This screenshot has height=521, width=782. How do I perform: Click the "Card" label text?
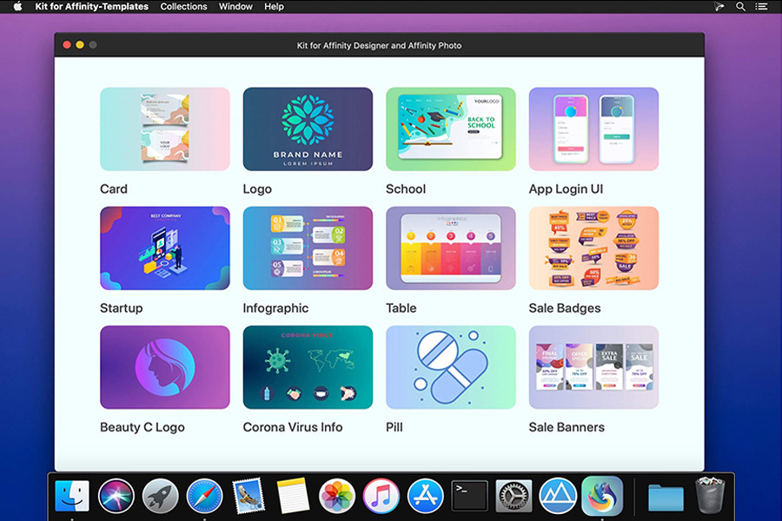pyautogui.click(x=114, y=189)
